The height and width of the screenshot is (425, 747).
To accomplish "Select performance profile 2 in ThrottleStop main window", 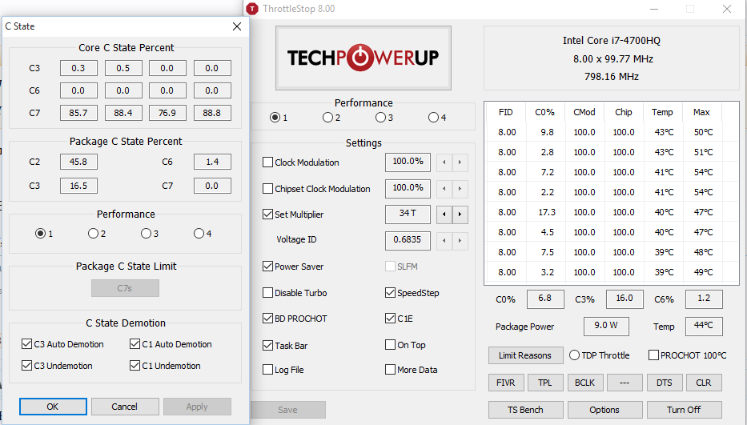I will pyautogui.click(x=327, y=117).
